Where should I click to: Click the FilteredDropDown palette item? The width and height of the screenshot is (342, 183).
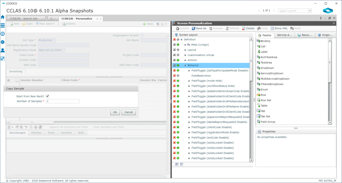[x=270, y=84]
